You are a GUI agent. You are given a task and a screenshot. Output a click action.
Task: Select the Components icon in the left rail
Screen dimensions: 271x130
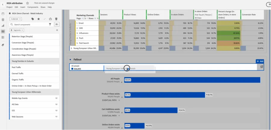coord(3,31)
